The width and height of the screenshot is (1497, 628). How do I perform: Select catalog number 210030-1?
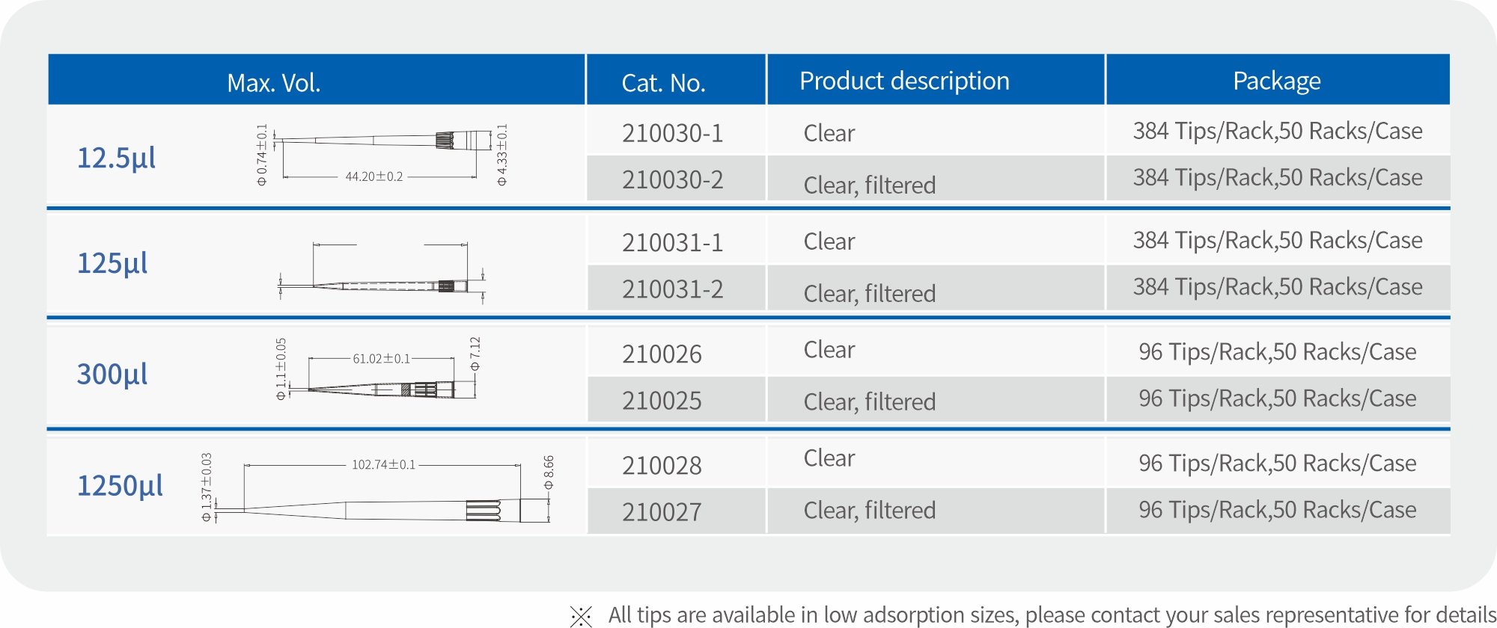672,133
